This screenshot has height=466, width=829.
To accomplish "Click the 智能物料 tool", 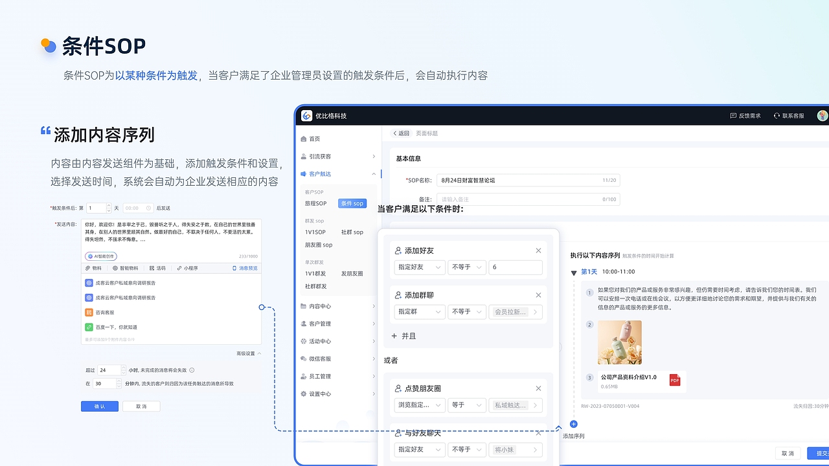I will 126,268.
